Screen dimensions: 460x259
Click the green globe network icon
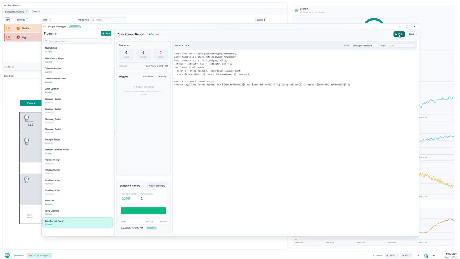(x=426, y=256)
